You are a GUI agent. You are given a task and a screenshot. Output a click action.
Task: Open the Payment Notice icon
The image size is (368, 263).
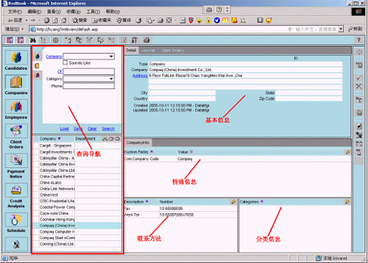coord(16,161)
